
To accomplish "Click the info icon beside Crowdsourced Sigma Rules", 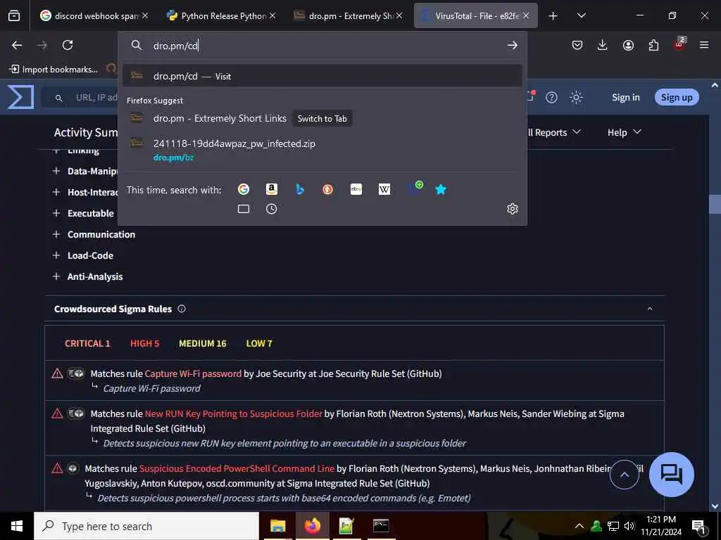I will pyautogui.click(x=182, y=309).
